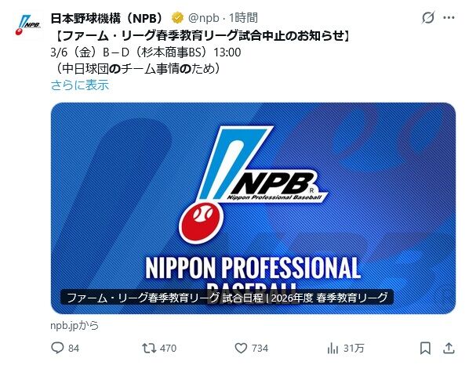The height and width of the screenshot is (365, 469).
Task: Click the 734 likes count
Action: [x=260, y=349]
